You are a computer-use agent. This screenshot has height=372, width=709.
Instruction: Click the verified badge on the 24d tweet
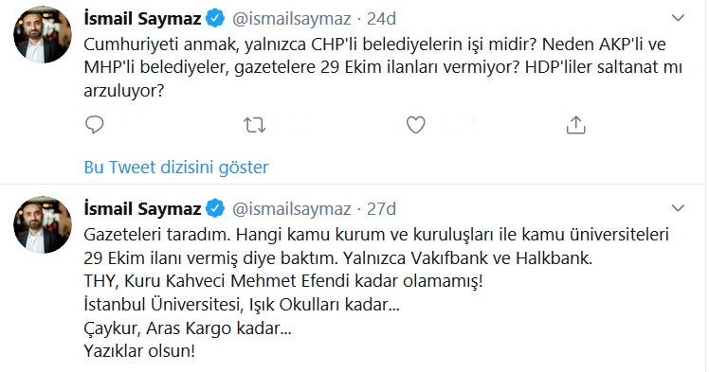coord(215,19)
